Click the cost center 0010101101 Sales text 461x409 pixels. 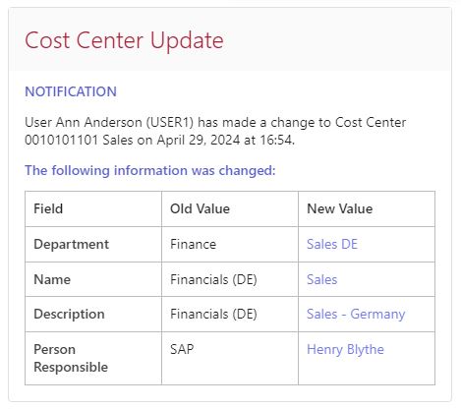coord(79,141)
